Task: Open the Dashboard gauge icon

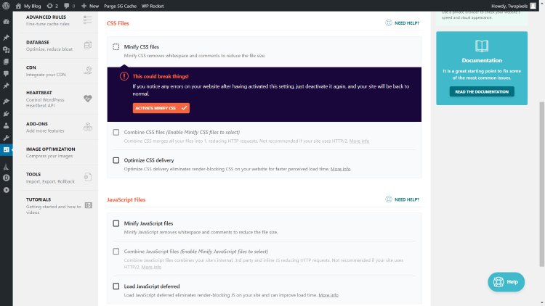Action: point(7,22)
